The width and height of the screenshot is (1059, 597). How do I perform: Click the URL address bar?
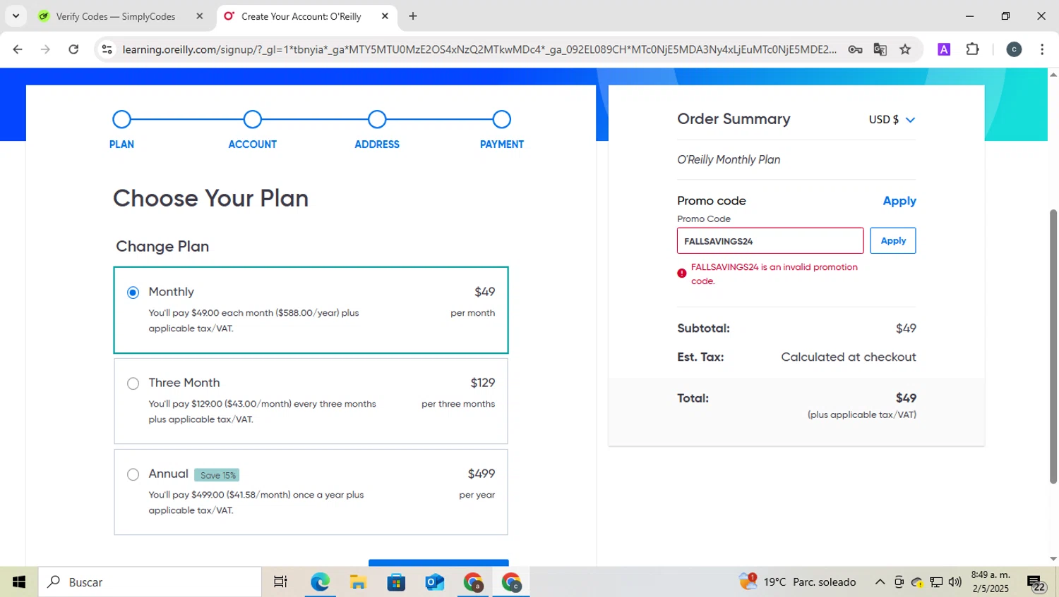pos(479,49)
